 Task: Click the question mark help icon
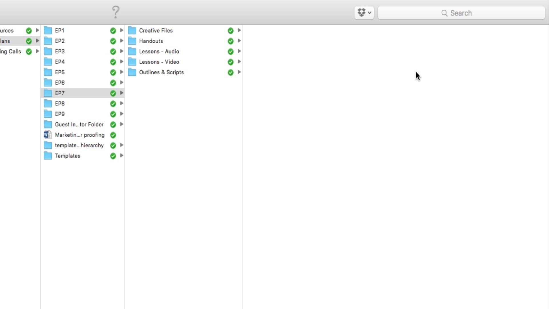pyautogui.click(x=116, y=12)
